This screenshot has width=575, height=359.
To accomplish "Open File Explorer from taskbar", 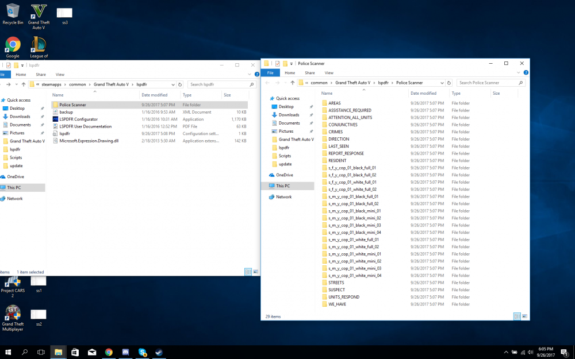I will pos(58,352).
